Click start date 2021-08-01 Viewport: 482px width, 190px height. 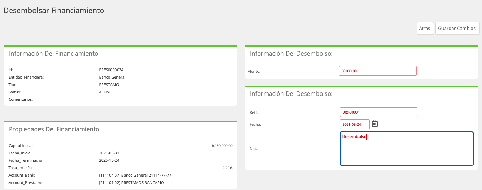tap(109, 153)
